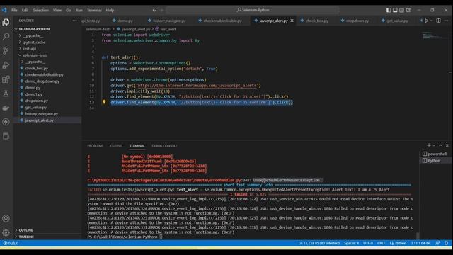Open the Testing flask view
The height and width of the screenshot is (255, 453).
tap(6, 93)
